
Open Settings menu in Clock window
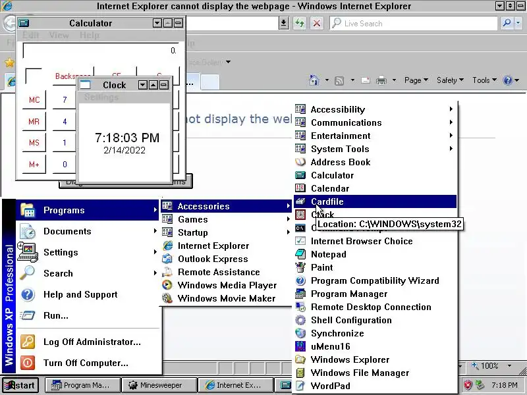(x=101, y=97)
